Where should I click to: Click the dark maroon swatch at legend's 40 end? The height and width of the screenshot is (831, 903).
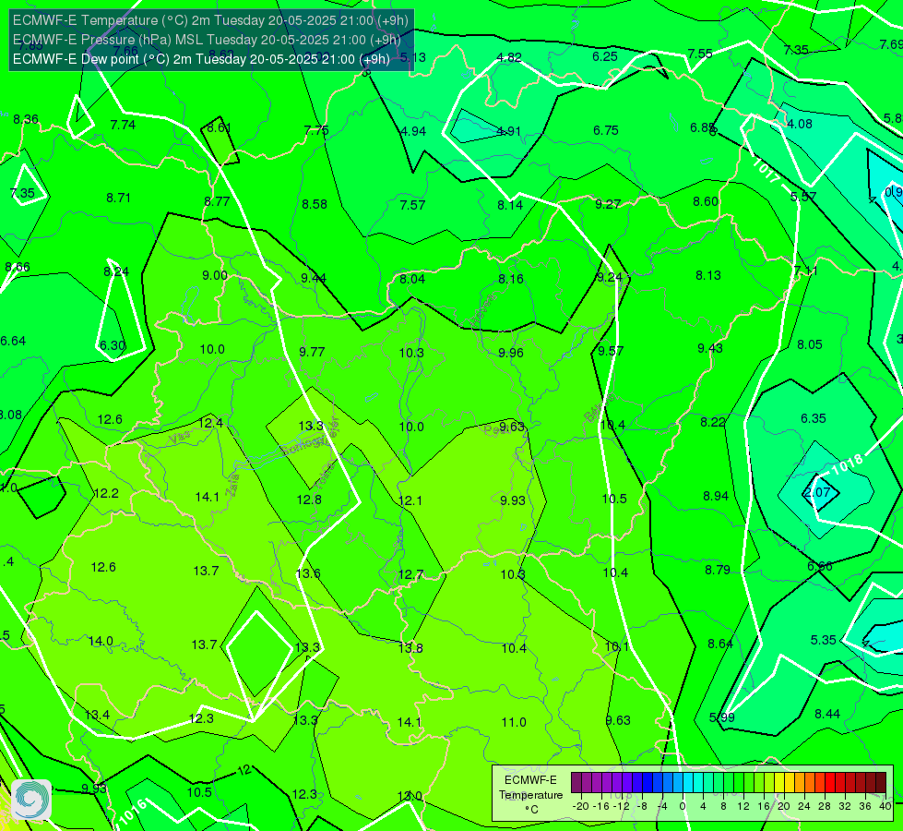pos(881,783)
